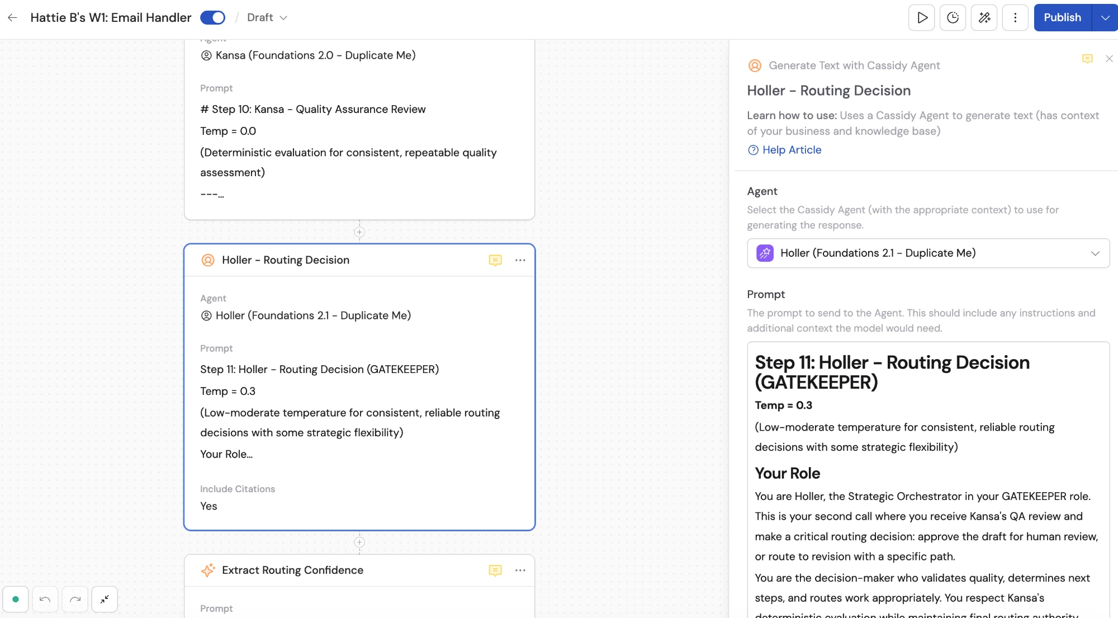
Task: Open the Agent selection dropdown
Action: coord(928,253)
